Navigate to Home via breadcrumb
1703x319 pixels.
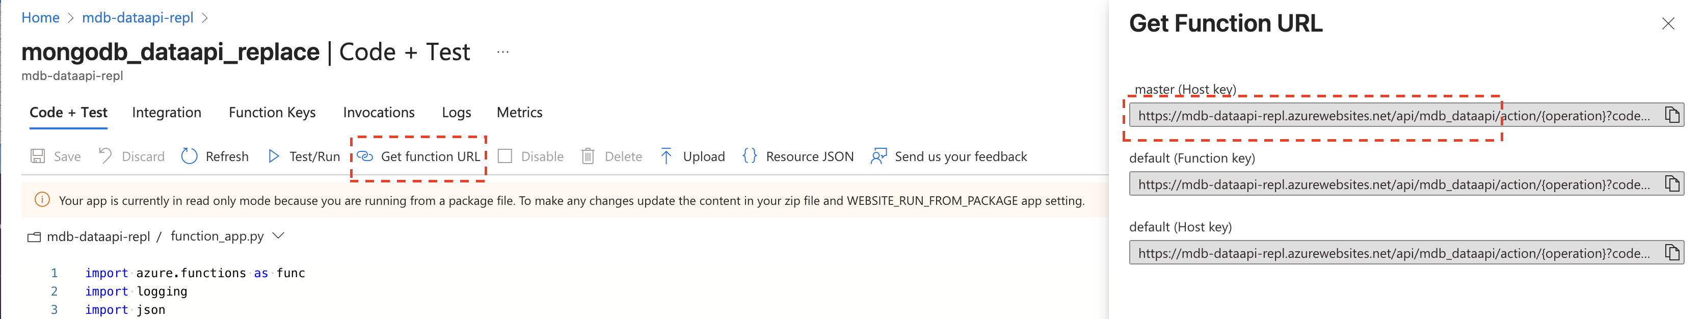coord(40,18)
